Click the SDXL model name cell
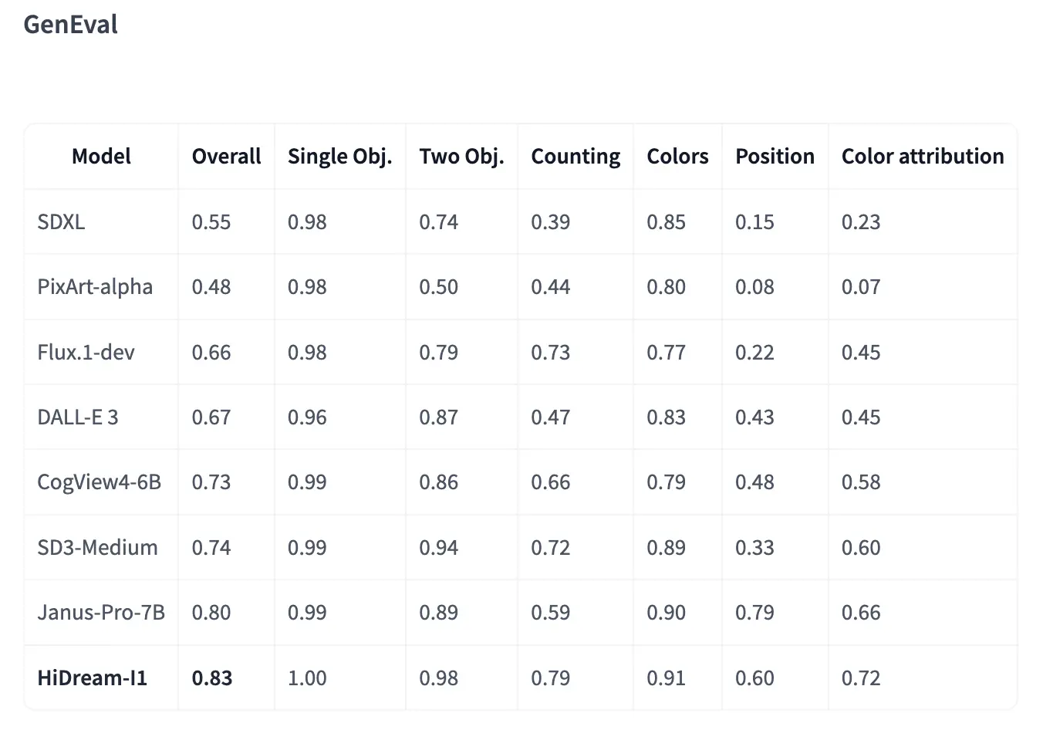This screenshot has width=1043, height=730. [x=61, y=222]
